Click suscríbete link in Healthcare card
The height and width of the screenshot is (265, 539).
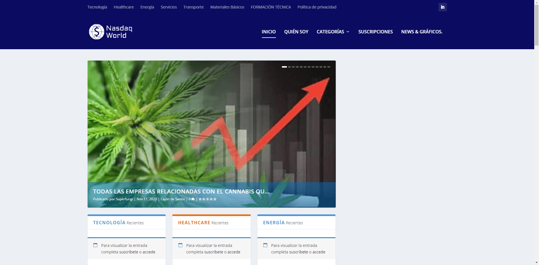[214, 252]
